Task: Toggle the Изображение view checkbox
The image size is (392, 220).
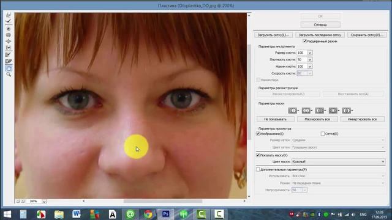Action: [258, 134]
